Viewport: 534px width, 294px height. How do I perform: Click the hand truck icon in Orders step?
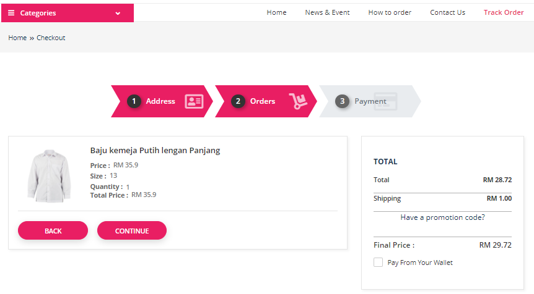(x=298, y=101)
